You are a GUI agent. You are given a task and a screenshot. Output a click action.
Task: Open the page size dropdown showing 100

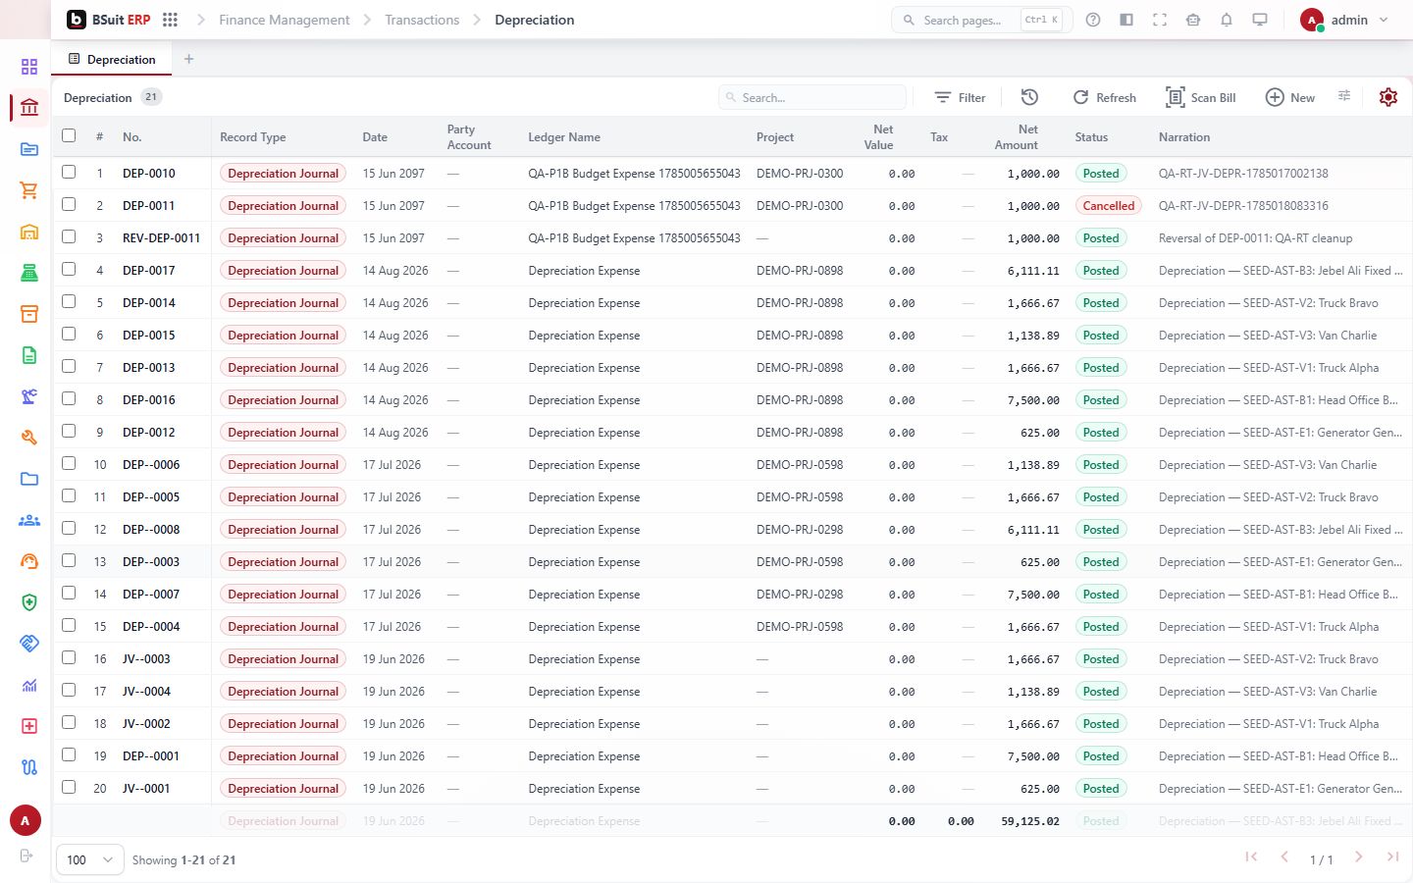(x=90, y=859)
